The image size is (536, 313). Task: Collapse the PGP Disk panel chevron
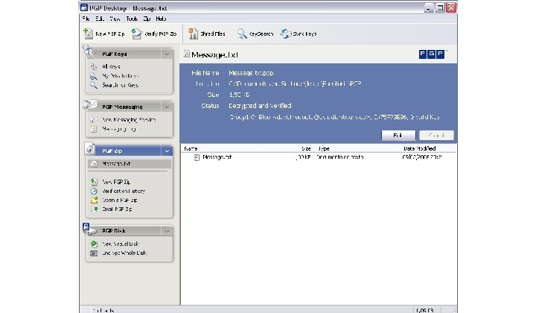click(167, 231)
